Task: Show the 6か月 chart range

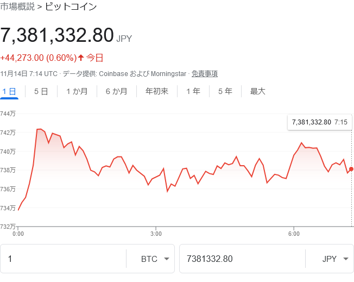Action: (x=116, y=91)
